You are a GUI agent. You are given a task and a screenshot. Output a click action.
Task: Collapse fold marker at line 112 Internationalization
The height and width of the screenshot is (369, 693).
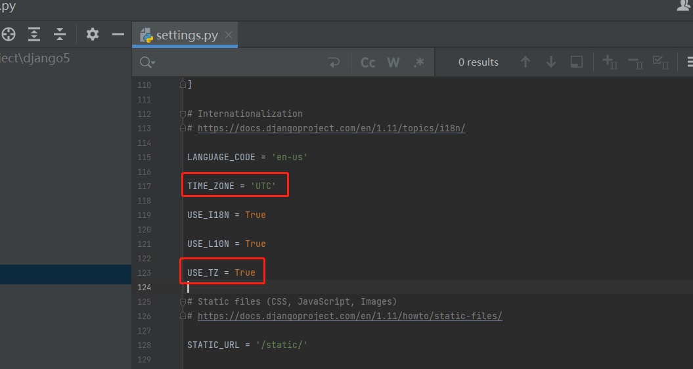tap(183, 114)
